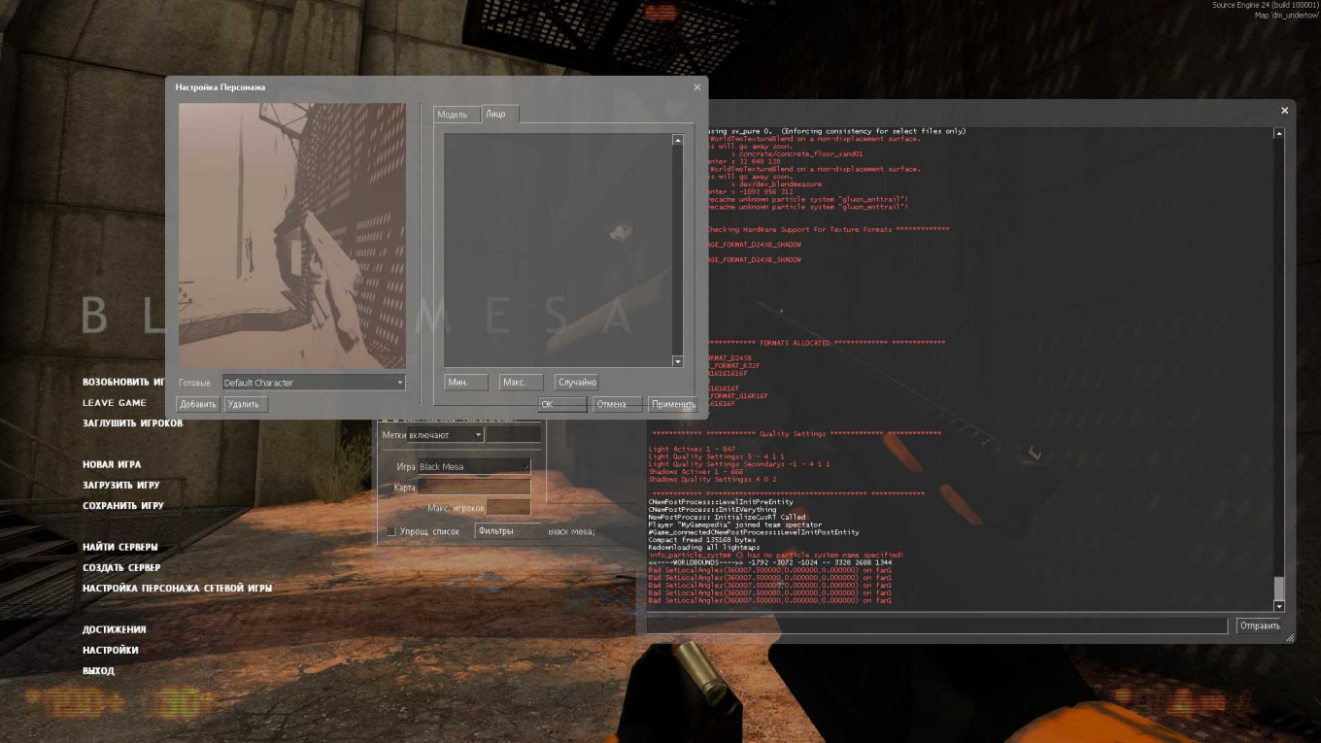This screenshot has width=1321, height=743.
Task: Click the Отправить console button
Action: (x=1259, y=625)
